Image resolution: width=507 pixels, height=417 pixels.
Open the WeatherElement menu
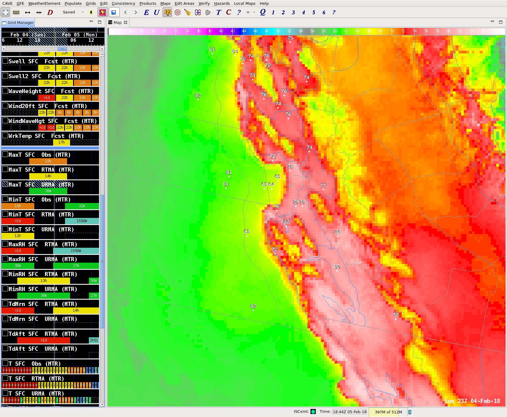pos(44,3)
